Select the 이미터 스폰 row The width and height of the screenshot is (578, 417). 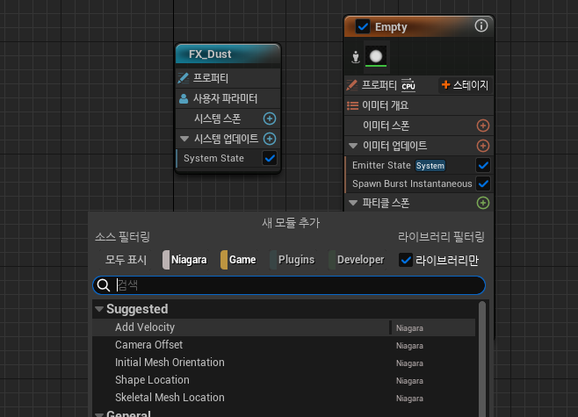[419, 126]
